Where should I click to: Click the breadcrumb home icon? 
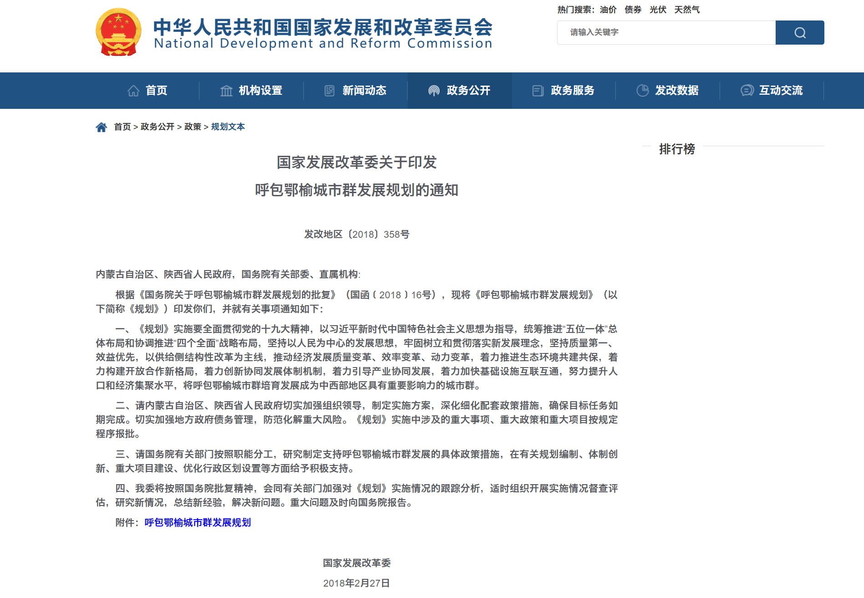point(101,127)
